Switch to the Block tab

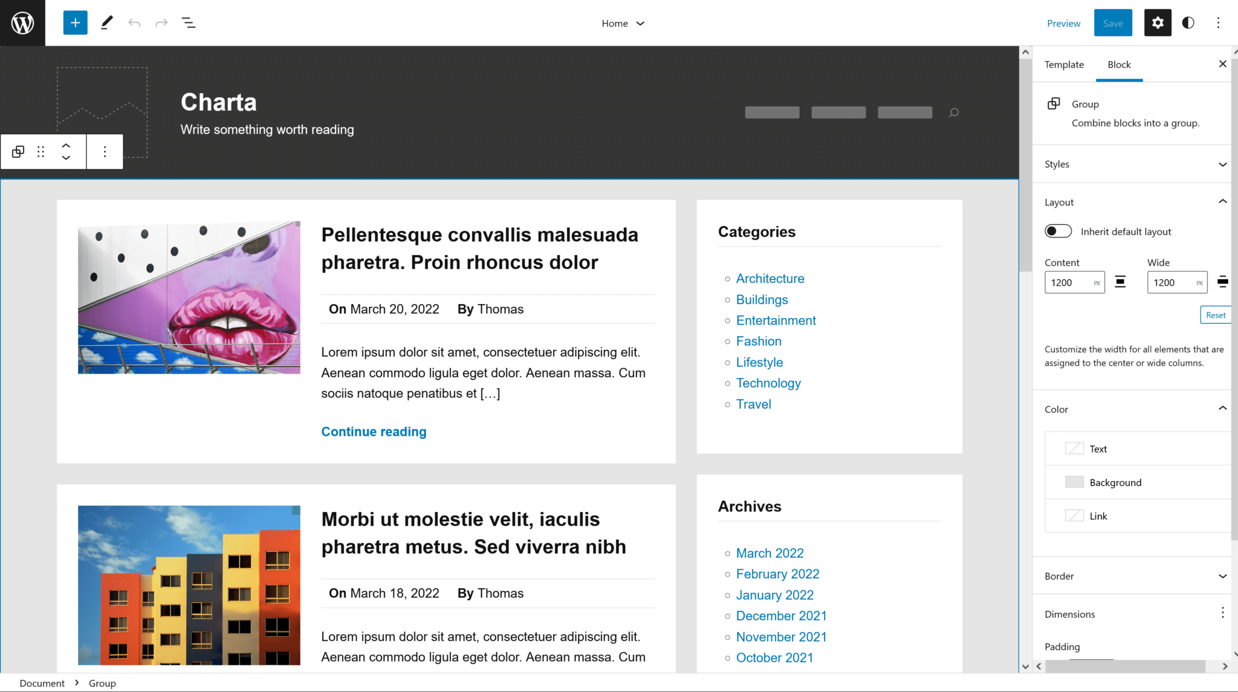pyautogui.click(x=1119, y=64)
